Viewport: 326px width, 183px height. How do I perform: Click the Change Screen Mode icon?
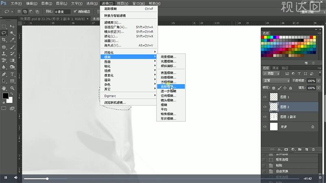tap(12, 108)
